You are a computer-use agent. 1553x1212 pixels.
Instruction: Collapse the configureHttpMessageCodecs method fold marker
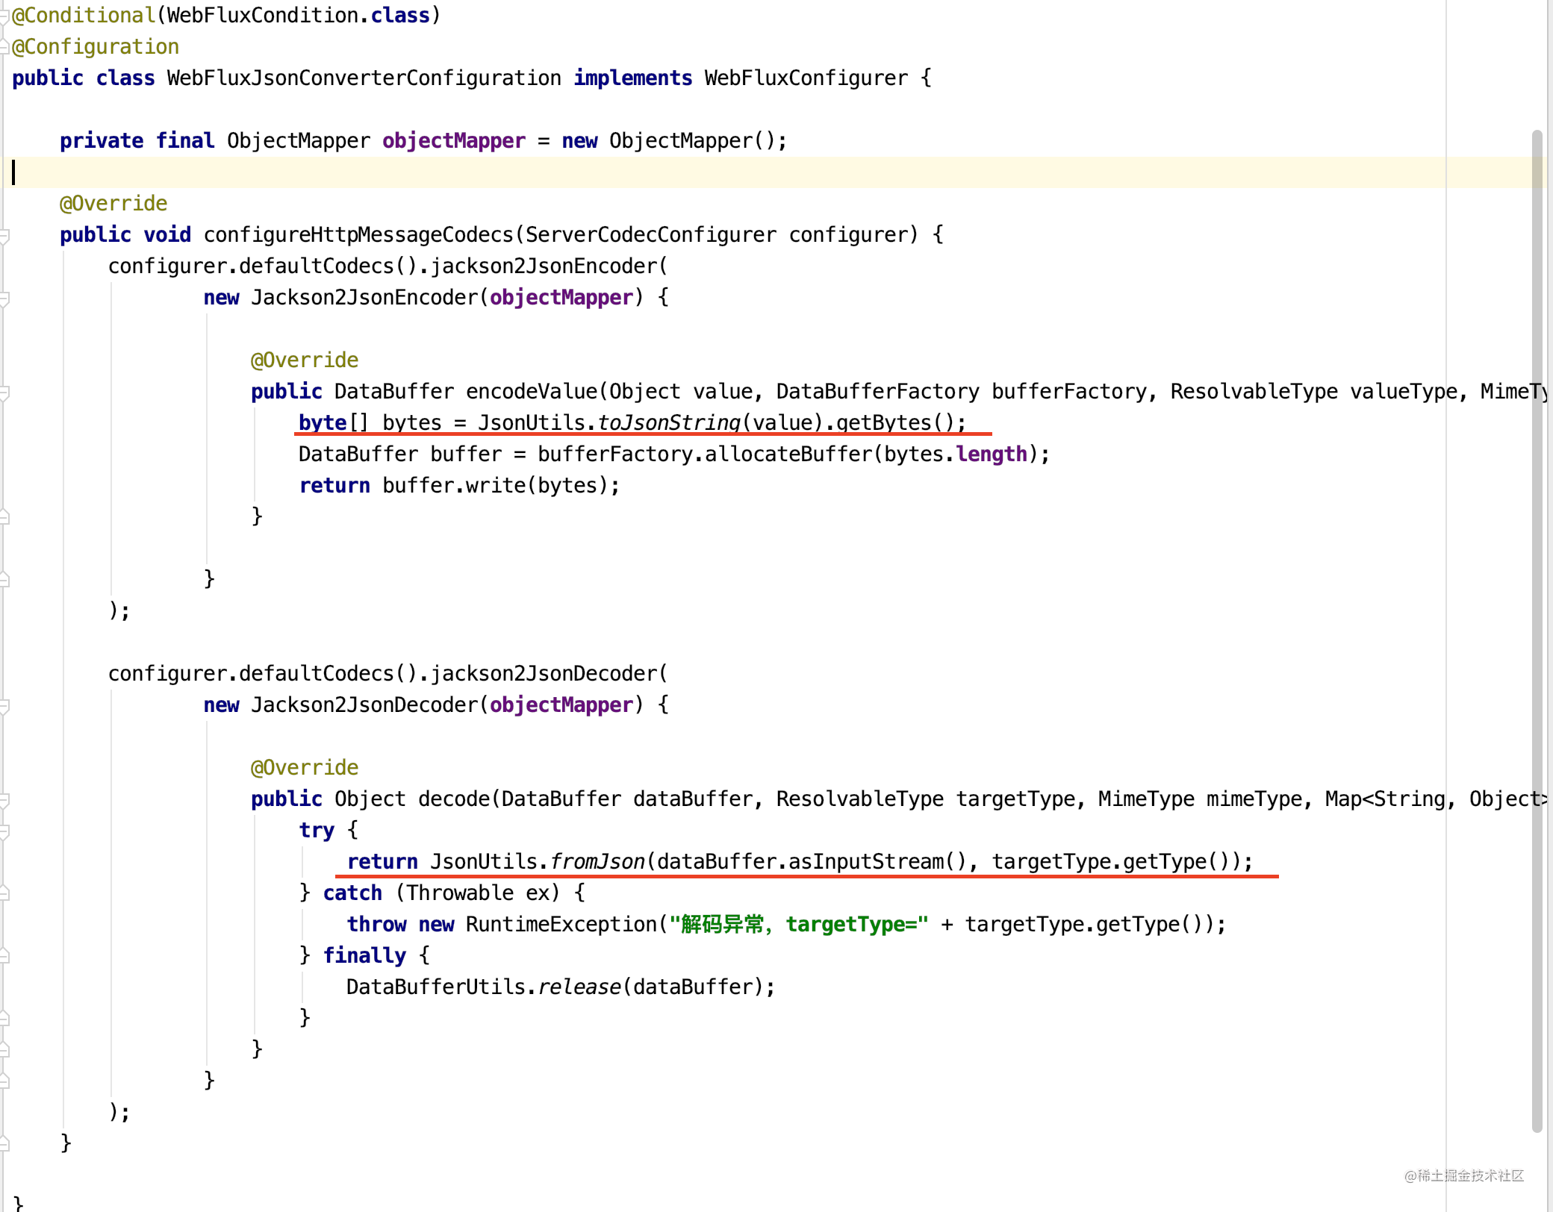[x=5, y=234]
